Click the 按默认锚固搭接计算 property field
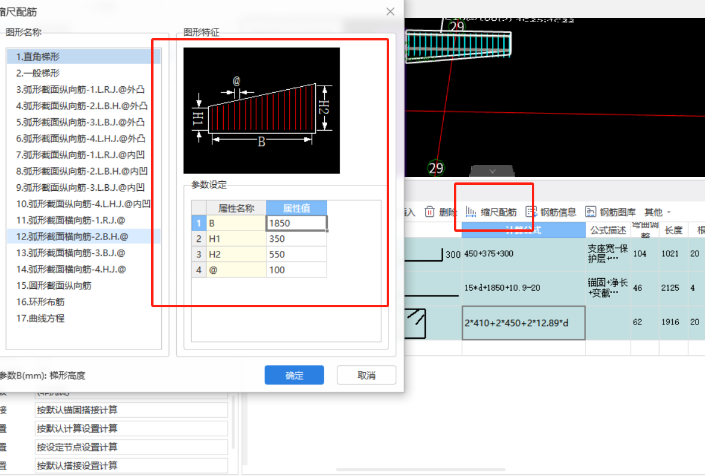 (x=131, y=409)
